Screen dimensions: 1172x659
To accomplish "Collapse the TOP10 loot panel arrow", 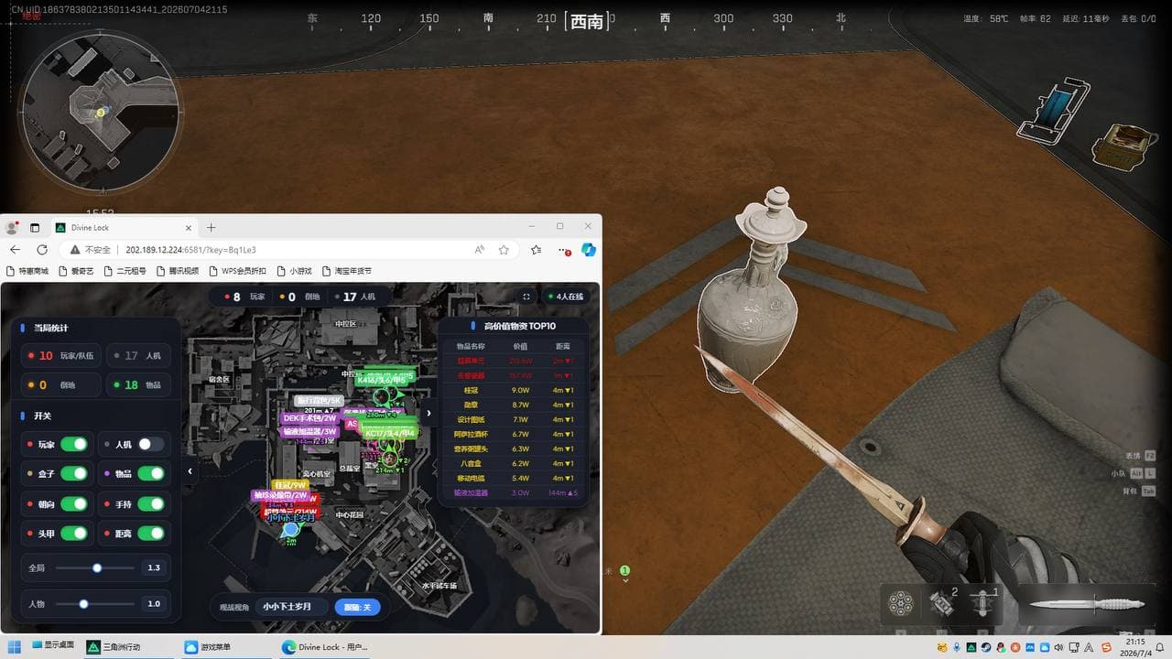I will pos(429,414).
